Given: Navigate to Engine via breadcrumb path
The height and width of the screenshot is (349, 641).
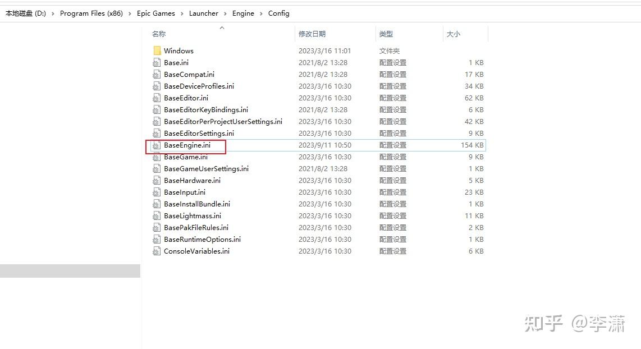Looking at the screenshot, I should point(243,13).
